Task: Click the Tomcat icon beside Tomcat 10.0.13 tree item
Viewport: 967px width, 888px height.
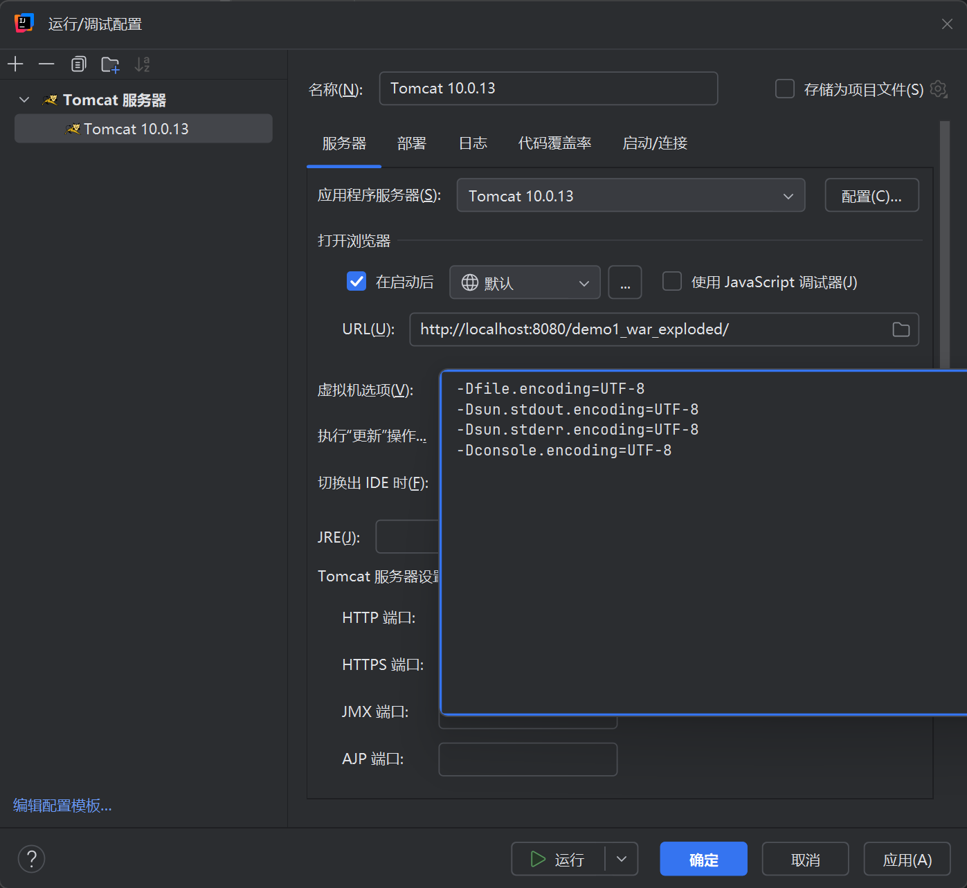Action: [x=73, y=129]
